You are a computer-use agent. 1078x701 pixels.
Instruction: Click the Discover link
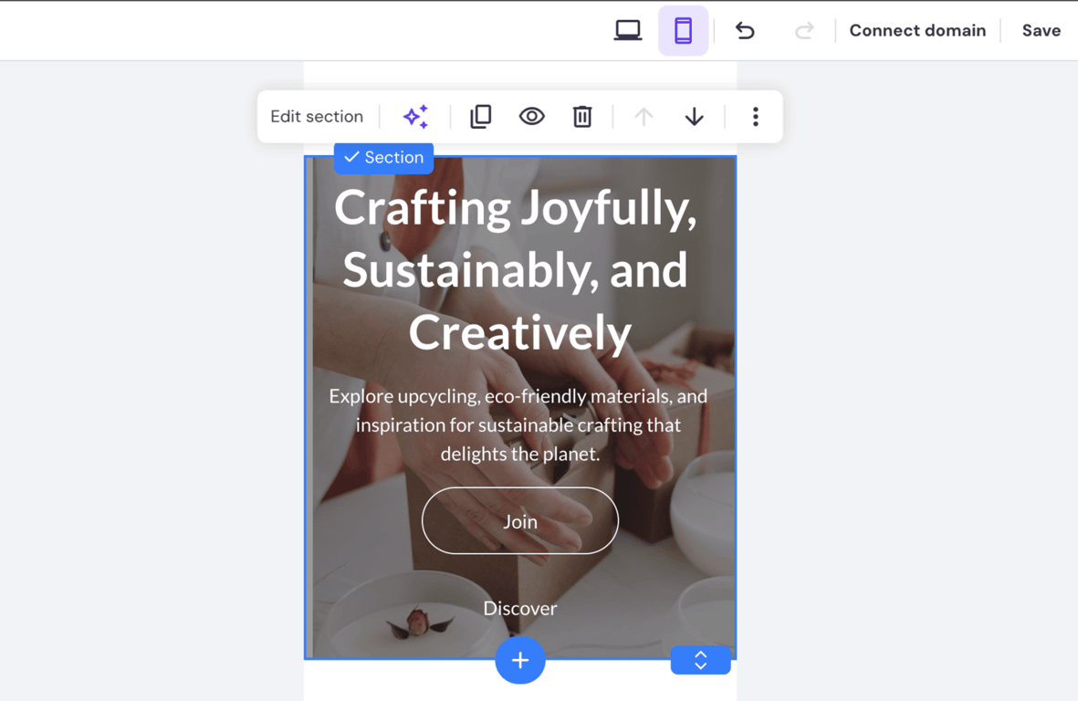pos(519,608)
